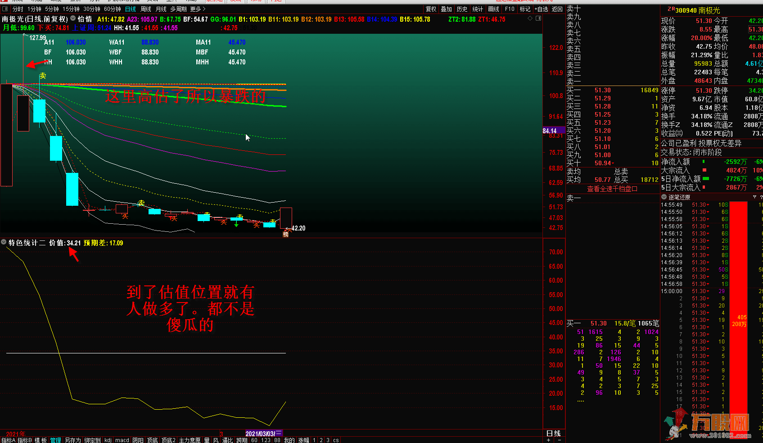Screen dimensions: 763x443
Task: Select the cs tab at bottom
Action: (x=336, y=440)
